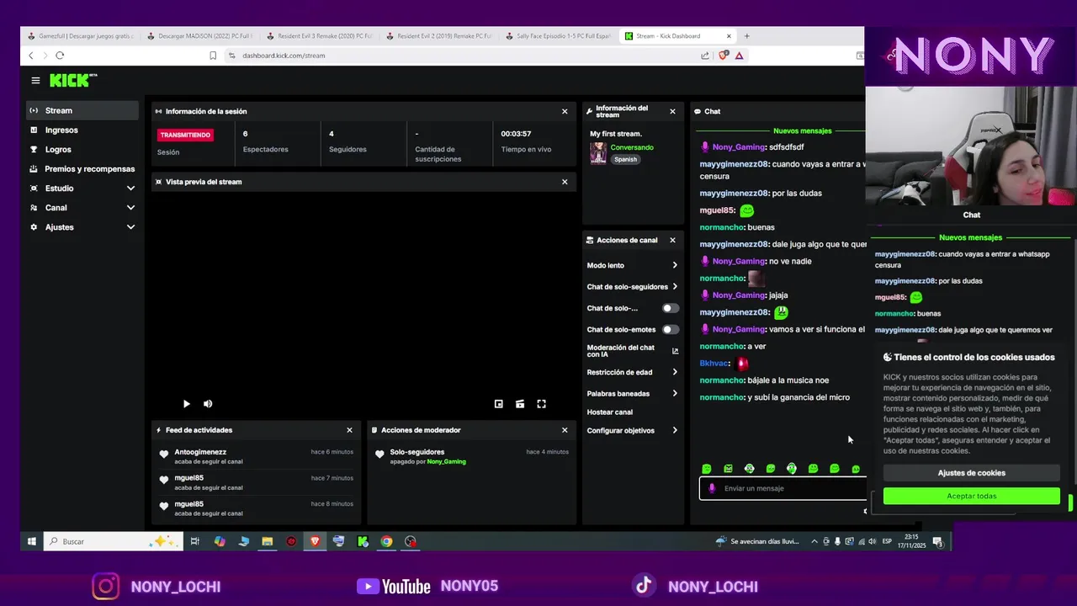Click Nuevos mensajes in the dashboard chat
1077x606 pixels.
pos(802,130)
